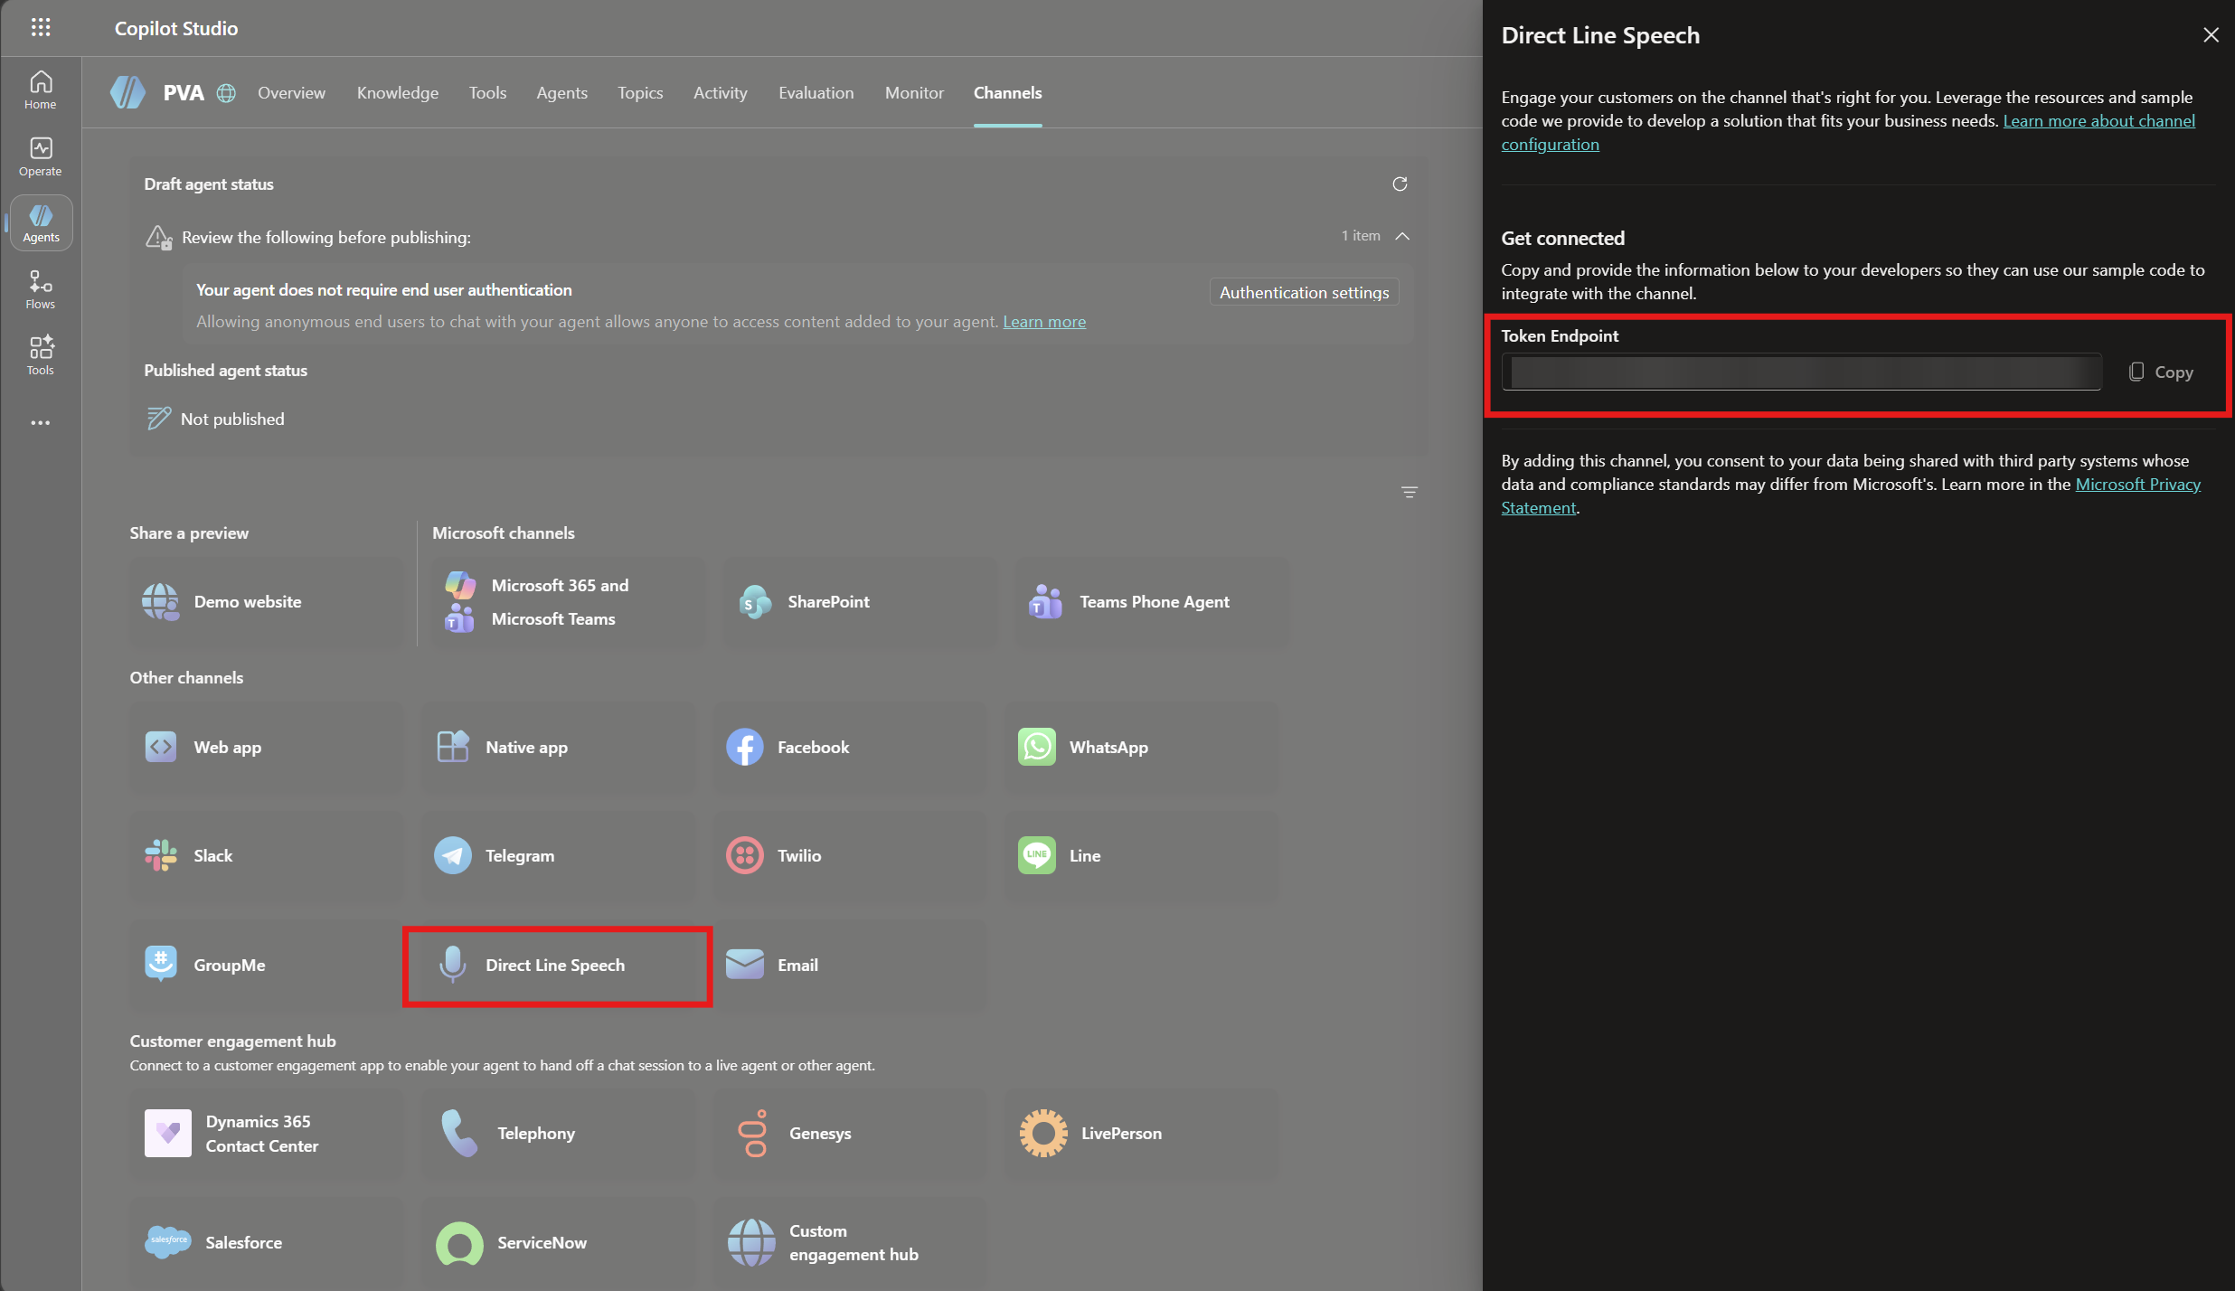Go to Home in the sidebar
The image size is (2235, 1291).
tap(41, 90)
